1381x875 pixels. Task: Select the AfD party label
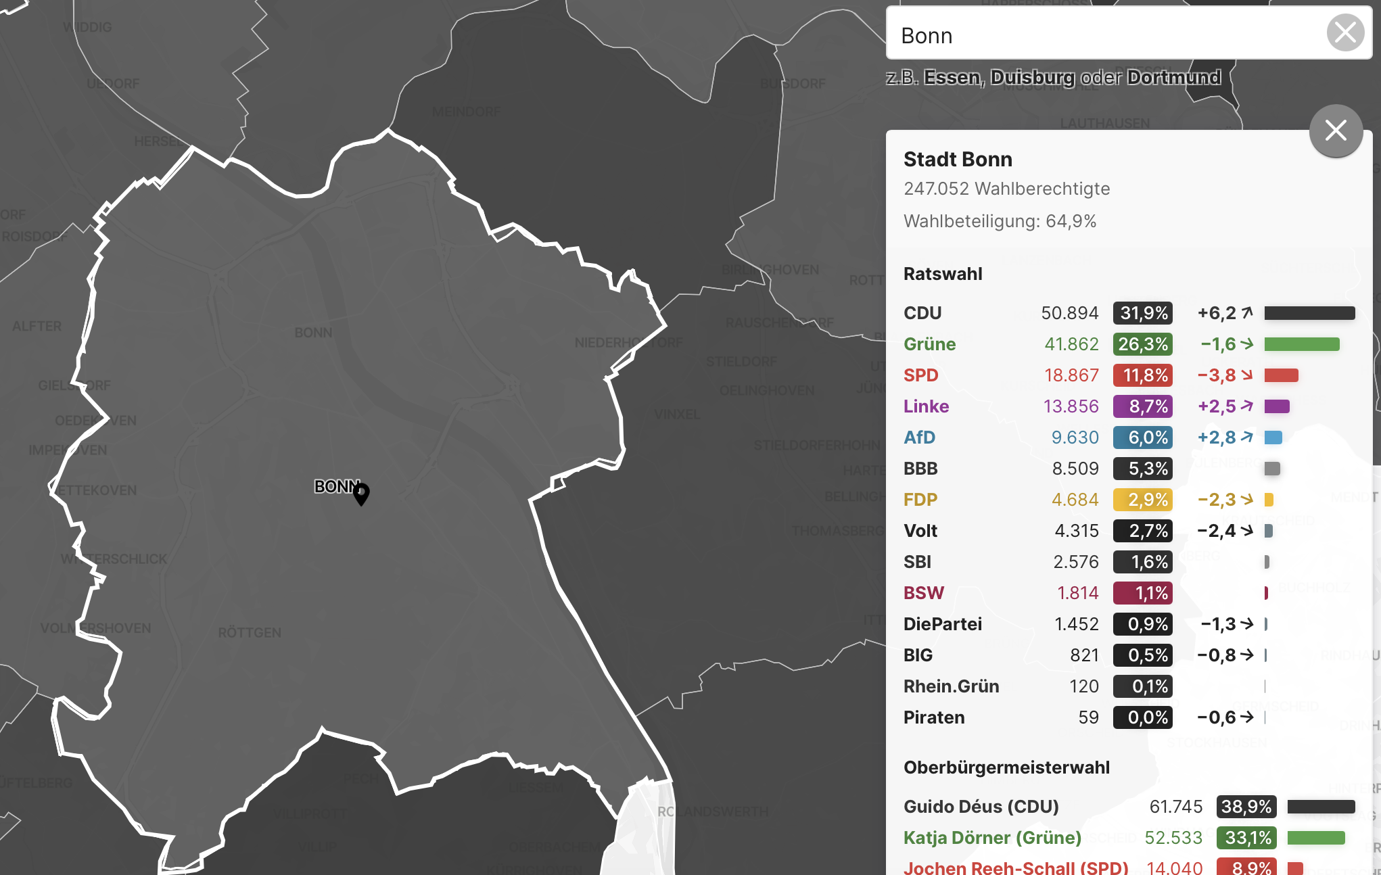coord(919,437)
